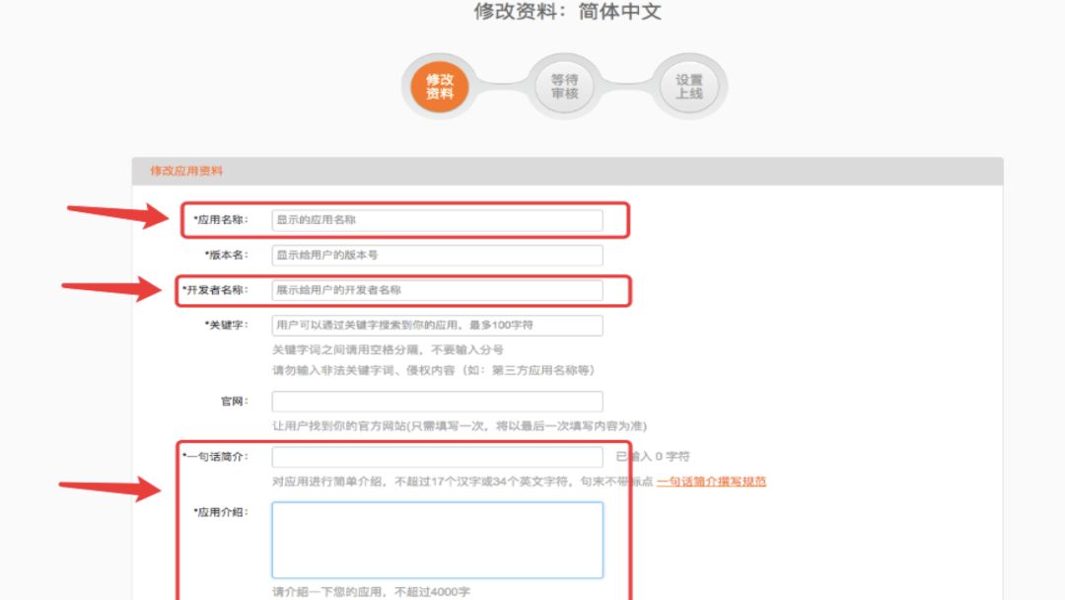Click the 修改应用资料 panel header
The image size is (1065, 600).
tap(186, 171)
